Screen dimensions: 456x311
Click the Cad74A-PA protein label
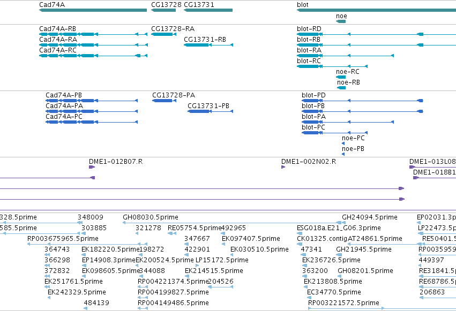click(x=64, y=106)
